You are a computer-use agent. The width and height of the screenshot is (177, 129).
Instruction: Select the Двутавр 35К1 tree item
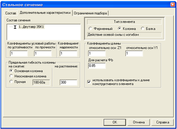click(x=31, y=27)
